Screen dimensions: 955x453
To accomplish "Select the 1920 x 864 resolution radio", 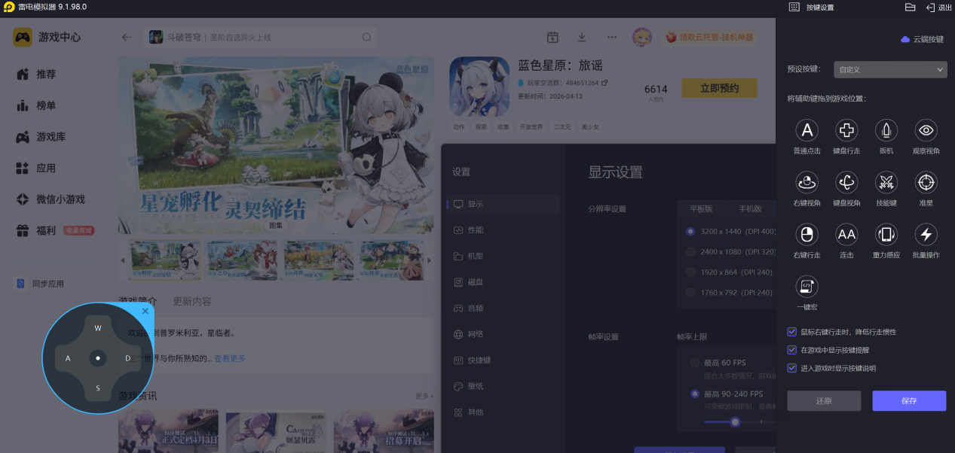I will click(690, 272).
